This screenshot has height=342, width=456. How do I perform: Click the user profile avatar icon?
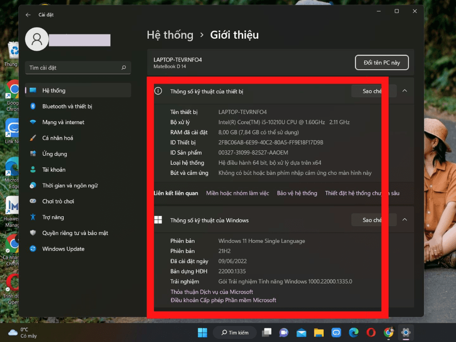[x=37, y=39]
